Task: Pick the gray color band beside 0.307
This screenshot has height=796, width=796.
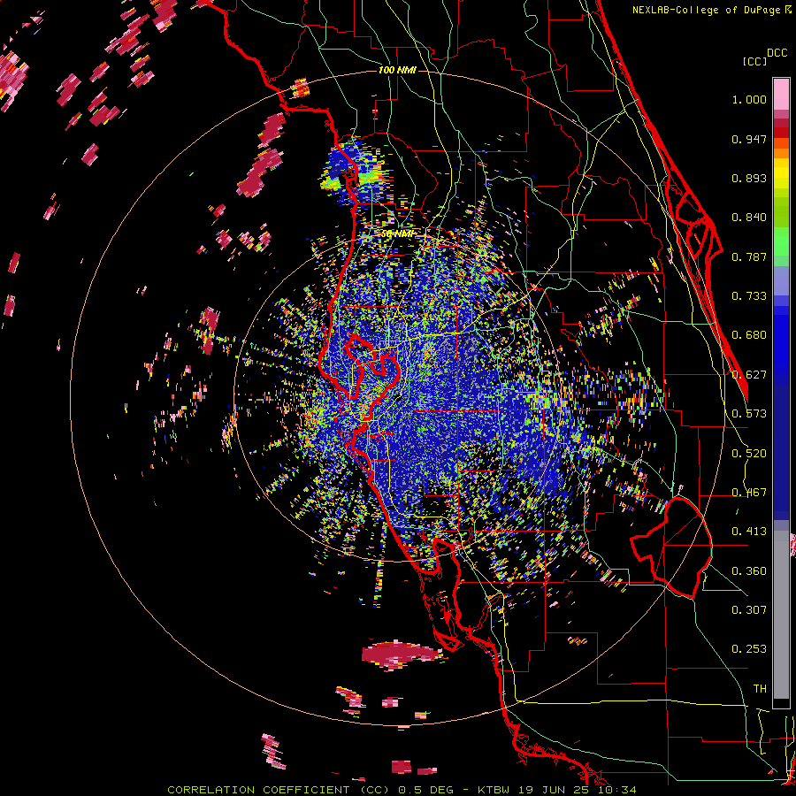Action: 781,615
